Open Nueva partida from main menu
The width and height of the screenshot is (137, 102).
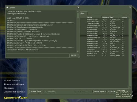(12, 81)
